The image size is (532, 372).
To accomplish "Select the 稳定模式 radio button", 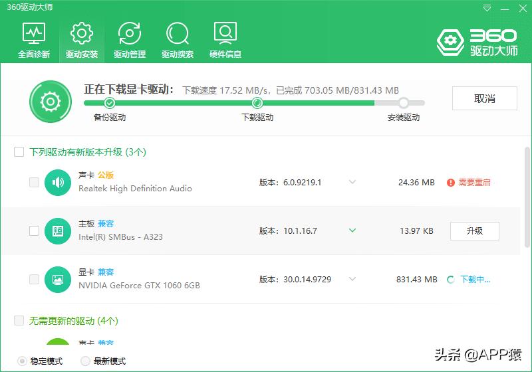I will 22,361.
